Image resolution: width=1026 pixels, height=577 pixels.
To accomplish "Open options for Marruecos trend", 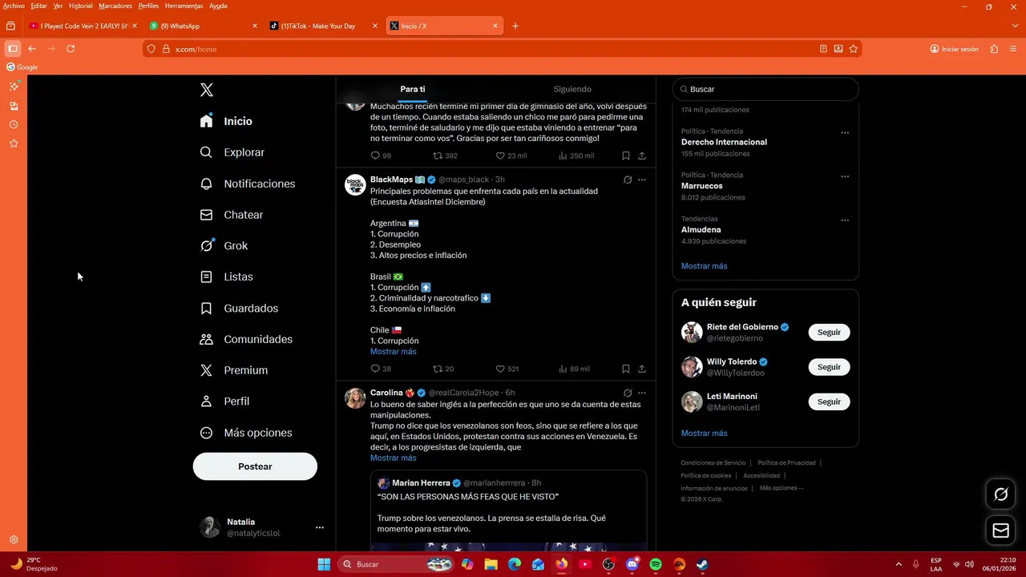I will 845,176.
